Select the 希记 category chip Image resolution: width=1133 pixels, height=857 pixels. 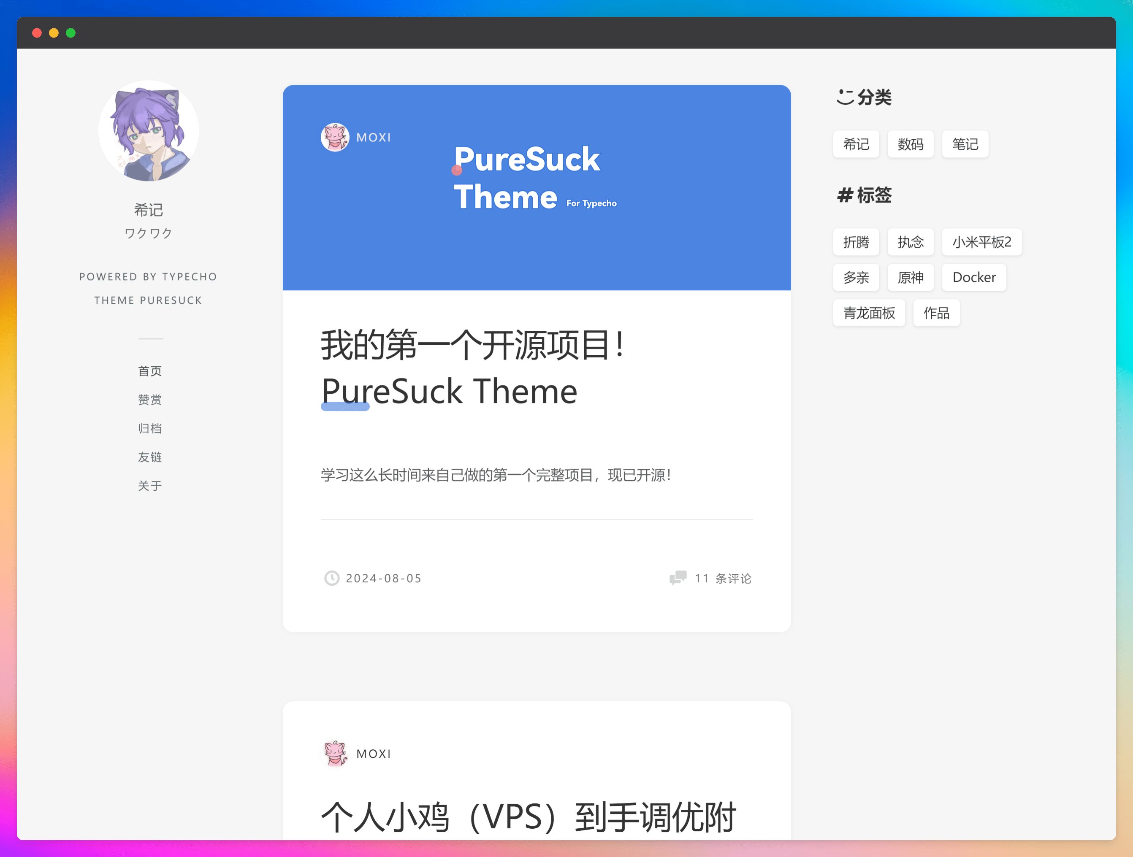pos(856,144)
